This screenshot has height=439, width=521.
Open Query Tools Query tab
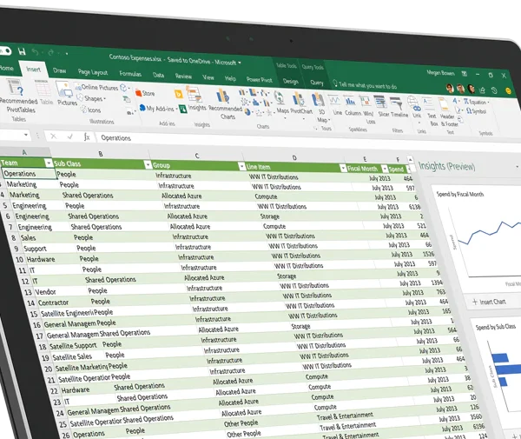coord(316,83)
